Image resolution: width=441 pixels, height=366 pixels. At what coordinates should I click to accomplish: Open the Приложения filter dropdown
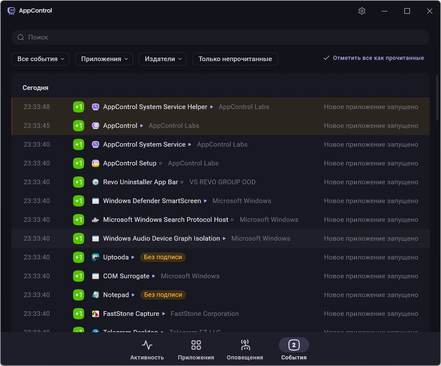104,59
